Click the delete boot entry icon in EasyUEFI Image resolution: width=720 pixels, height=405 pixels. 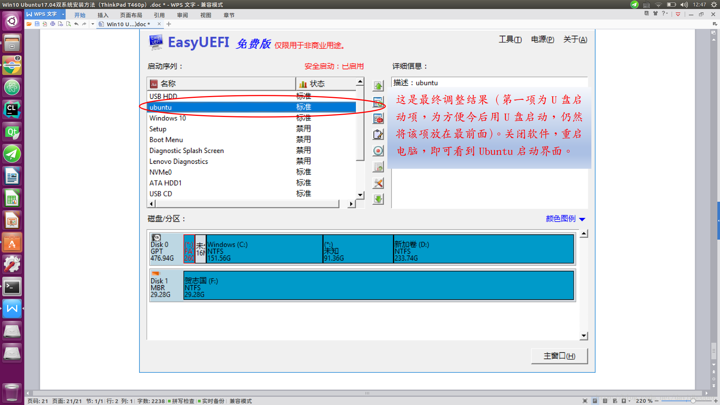tap(378, 118)
